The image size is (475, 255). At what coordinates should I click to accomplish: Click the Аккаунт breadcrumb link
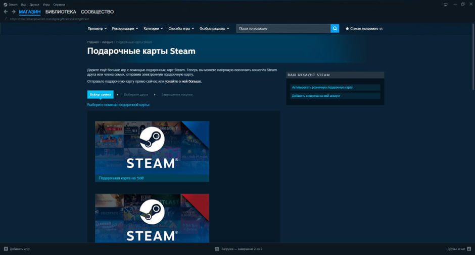pyautogui.click(x=107, y=42)
